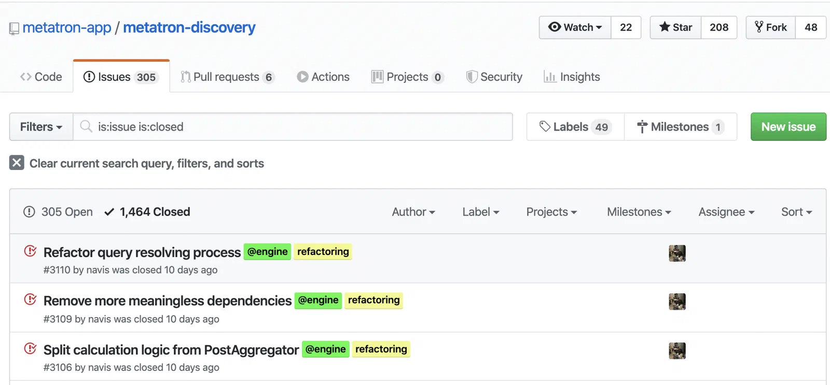
Task: Click refactoring label on Refactor query issue
Action: click(323, 251)
